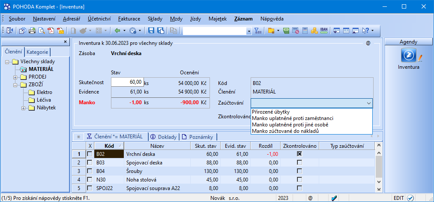Image resolution: width=434 pixels, height=202 pixels.
Task: Click the IBAN toolbar icon
Action: pos(323,31)
